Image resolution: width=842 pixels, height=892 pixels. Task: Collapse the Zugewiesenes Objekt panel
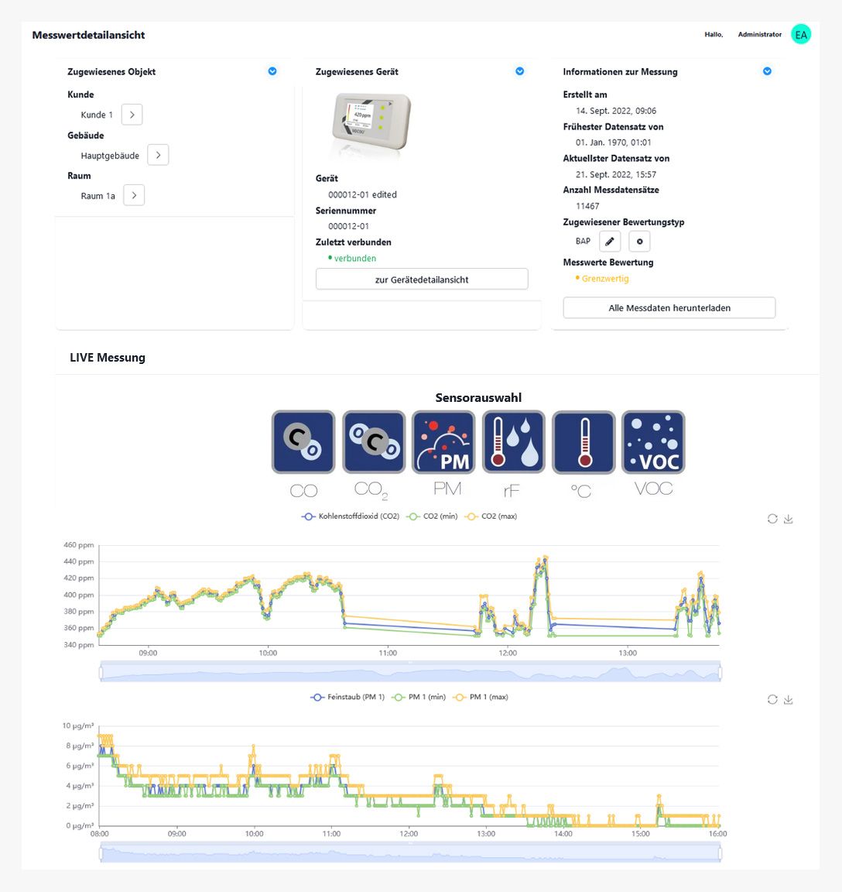click(x=272, y=71)
